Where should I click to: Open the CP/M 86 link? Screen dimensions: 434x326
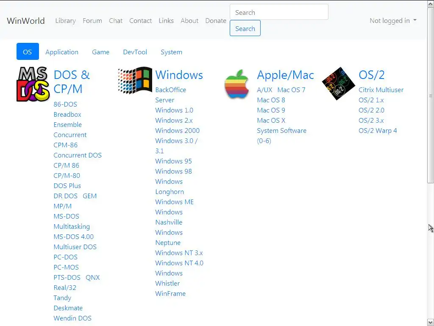tap(67, 166)
